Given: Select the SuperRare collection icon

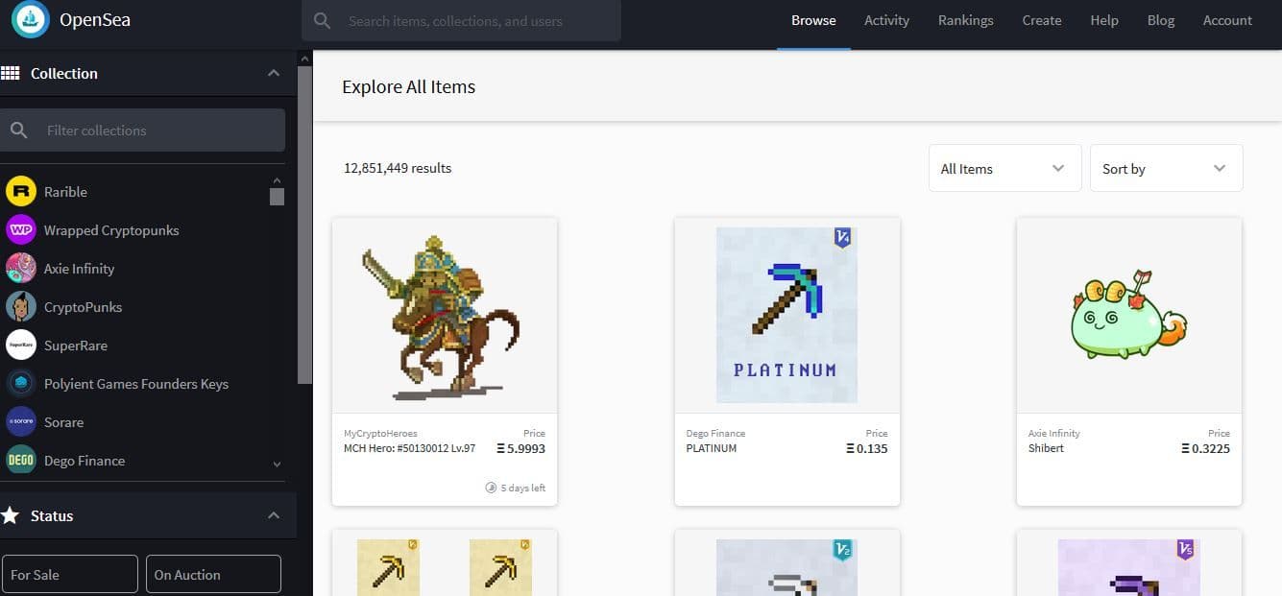Looking at the screenshot, I should pos(21,346).
